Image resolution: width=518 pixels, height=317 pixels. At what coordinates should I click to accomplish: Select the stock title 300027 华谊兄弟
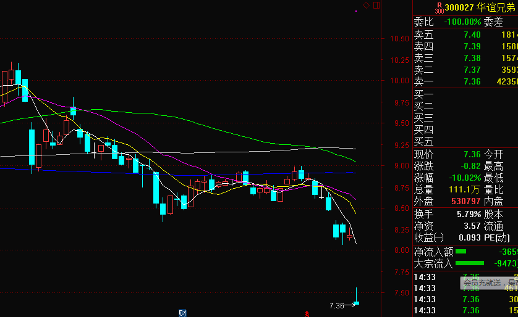480,7
